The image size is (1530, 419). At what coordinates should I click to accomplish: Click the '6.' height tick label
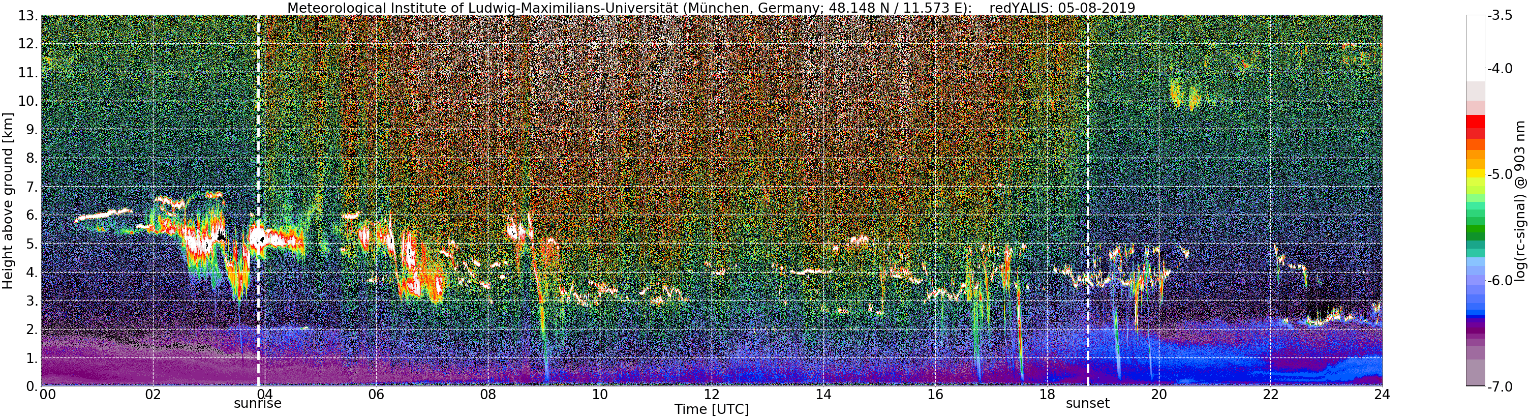tap(32, 215)
